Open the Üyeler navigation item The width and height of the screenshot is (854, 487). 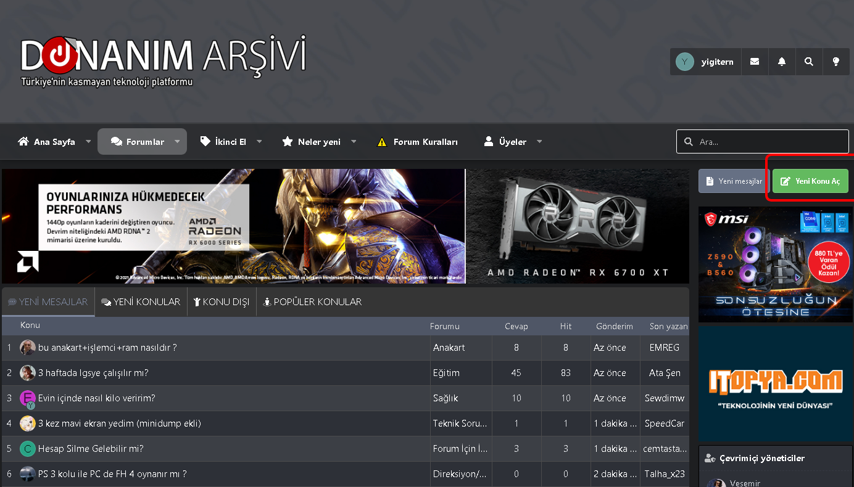(505, 142)
